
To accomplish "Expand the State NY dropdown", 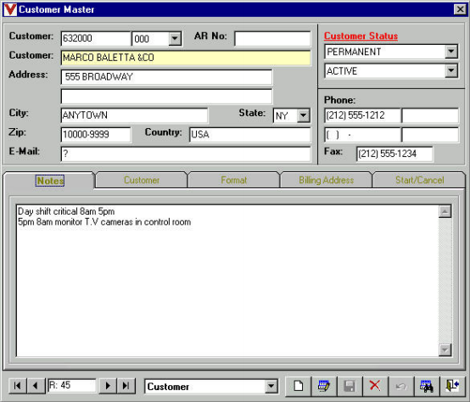I will pos(304,115).
